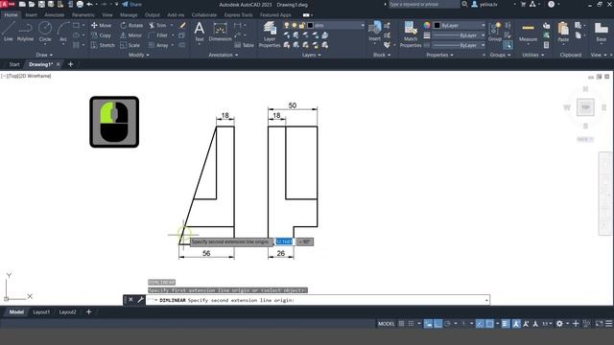Toggle snap mode in status bar
The width and height of the screenshot is (614, 345).
(x=411, y=324)
